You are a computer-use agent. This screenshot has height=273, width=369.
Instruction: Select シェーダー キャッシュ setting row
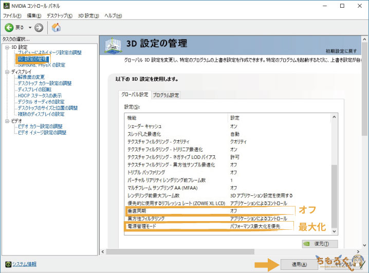tap(228, 126)
